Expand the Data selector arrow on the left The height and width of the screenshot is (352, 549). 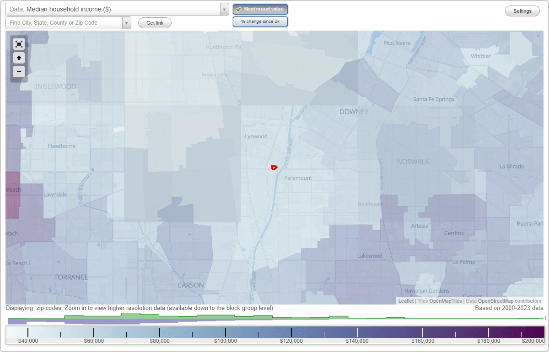pyautogui.click(x=224, y=9)
